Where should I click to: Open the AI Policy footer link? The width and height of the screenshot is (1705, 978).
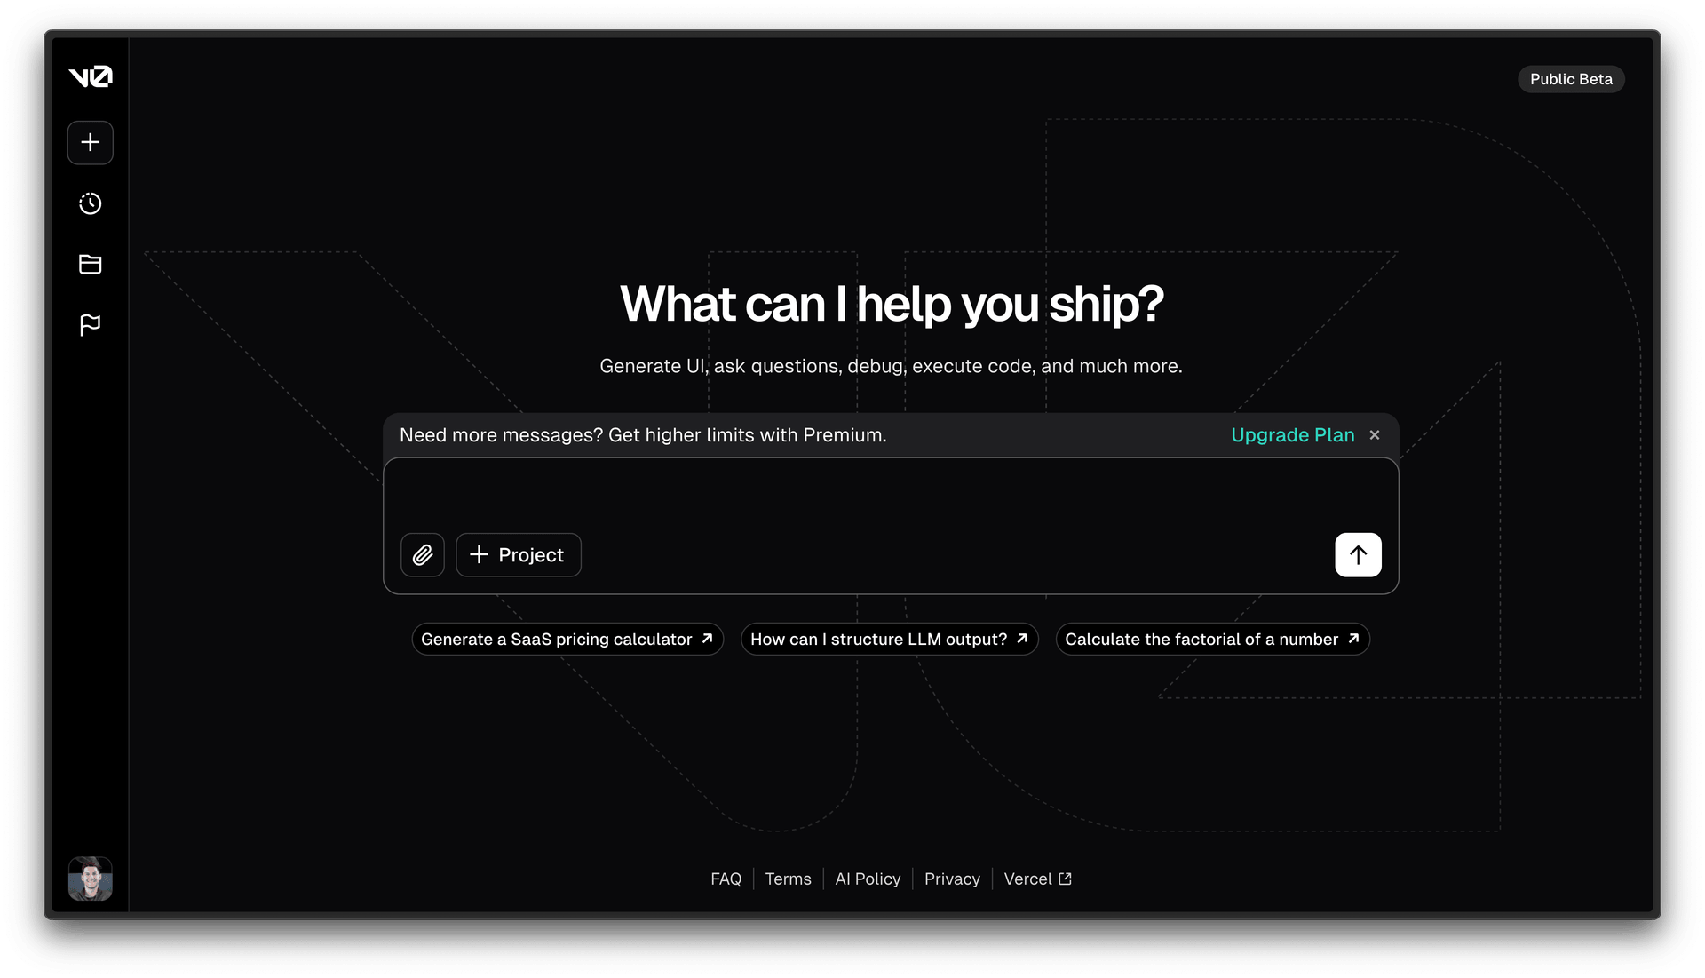(868, 879)
